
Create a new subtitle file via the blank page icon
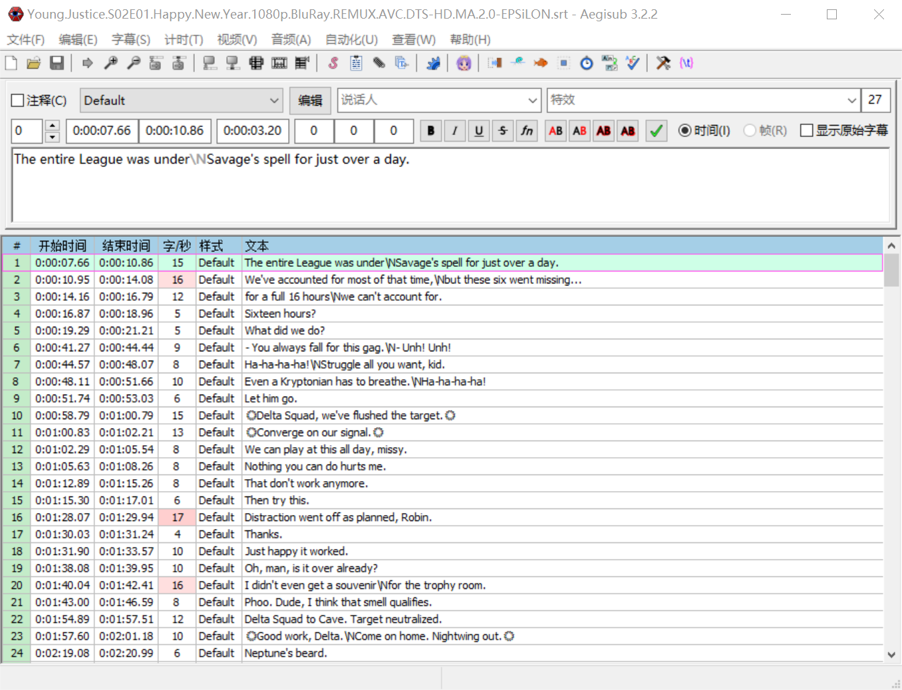coord(11,63)
